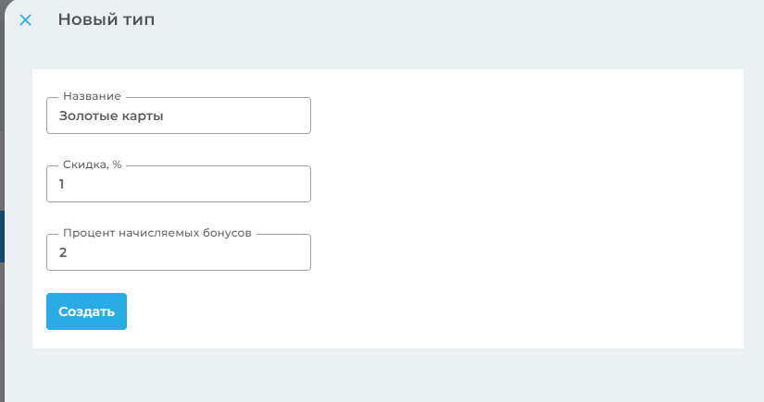Click the discount value 1
The width and height of the screenshot is (764, 402).
[62, 184]
